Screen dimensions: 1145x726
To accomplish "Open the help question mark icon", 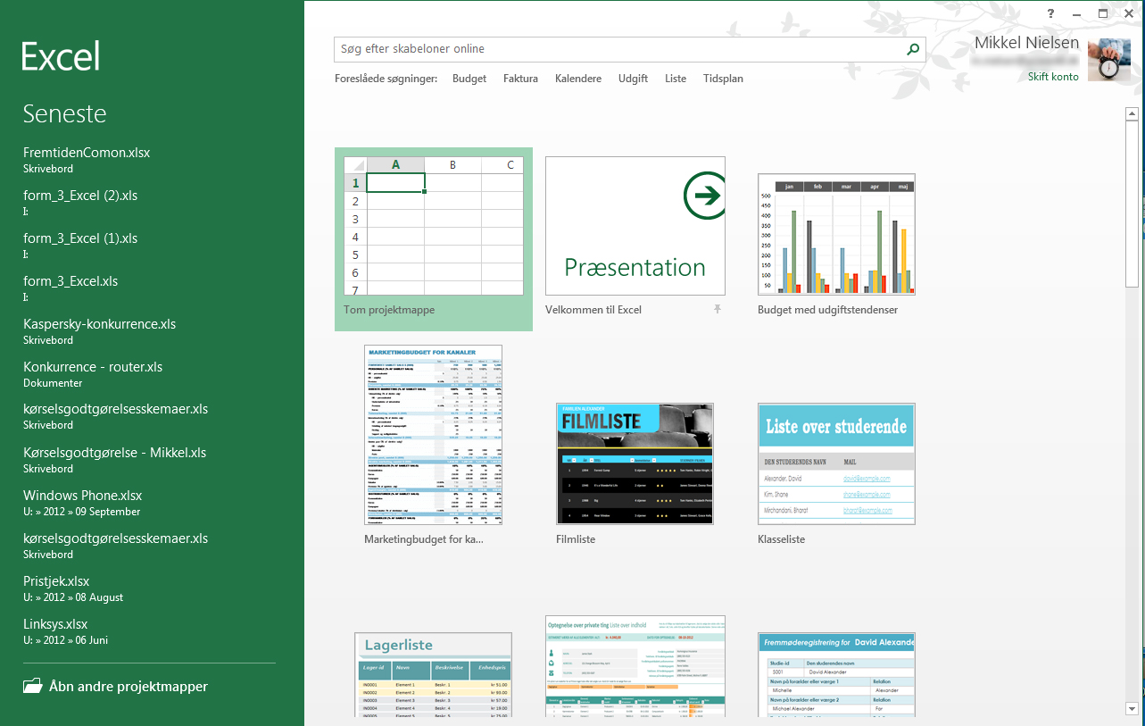I will (1051, 13).
